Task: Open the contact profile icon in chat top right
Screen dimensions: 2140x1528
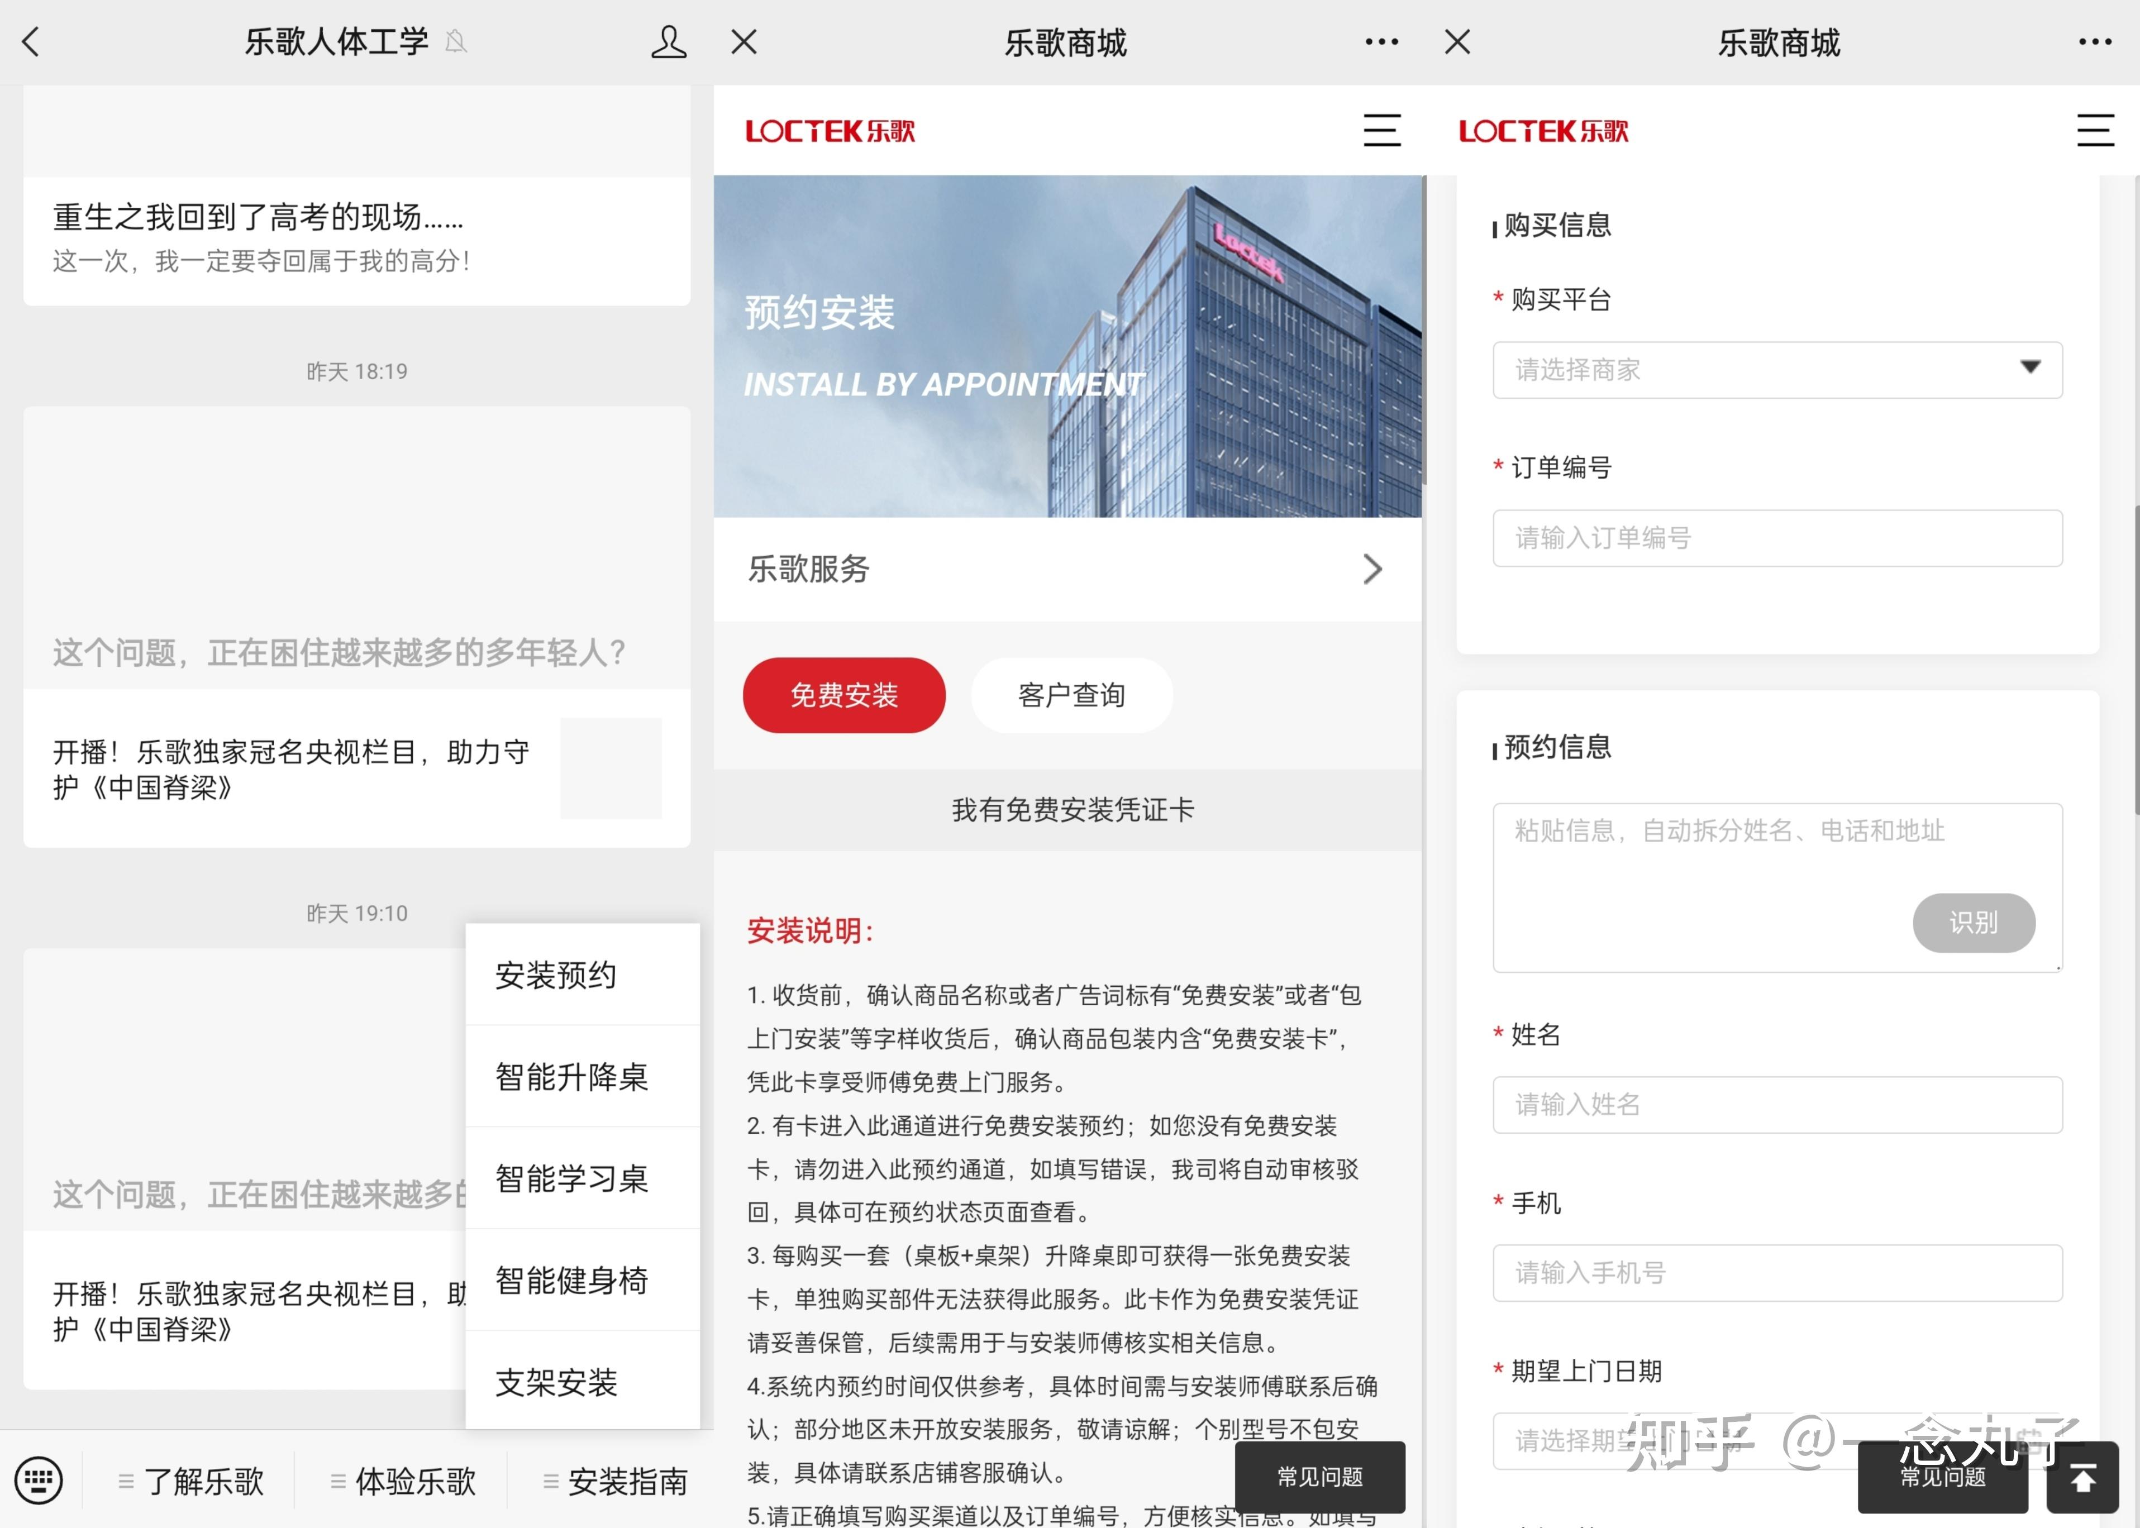Action: tap(667, 41)
